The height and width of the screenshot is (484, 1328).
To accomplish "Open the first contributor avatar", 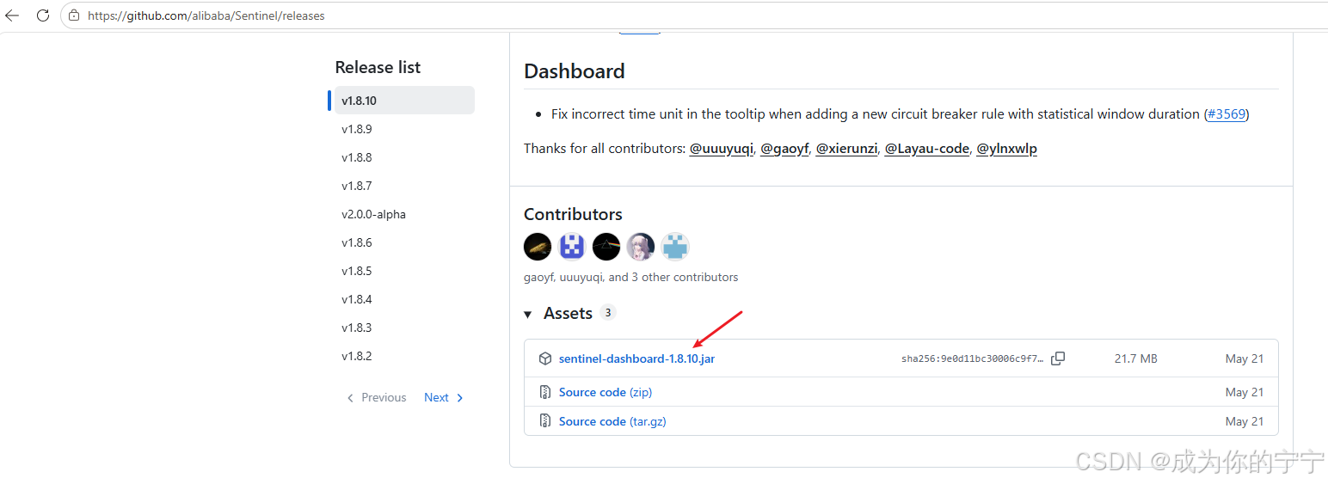I will 538,248.
